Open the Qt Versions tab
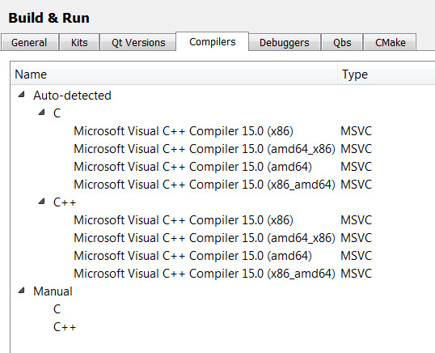The width and height of the screenshot is (435, 353). tap(138, 42)
